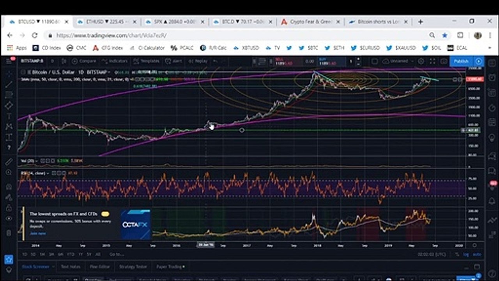499x281 pixels.
Task: Toggle the percent scale option
Action: coord(457,254)
